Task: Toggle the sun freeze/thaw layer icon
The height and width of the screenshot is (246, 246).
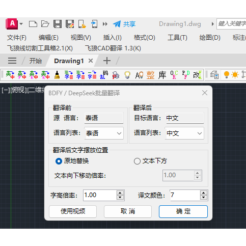Action: tap(235, 75)
